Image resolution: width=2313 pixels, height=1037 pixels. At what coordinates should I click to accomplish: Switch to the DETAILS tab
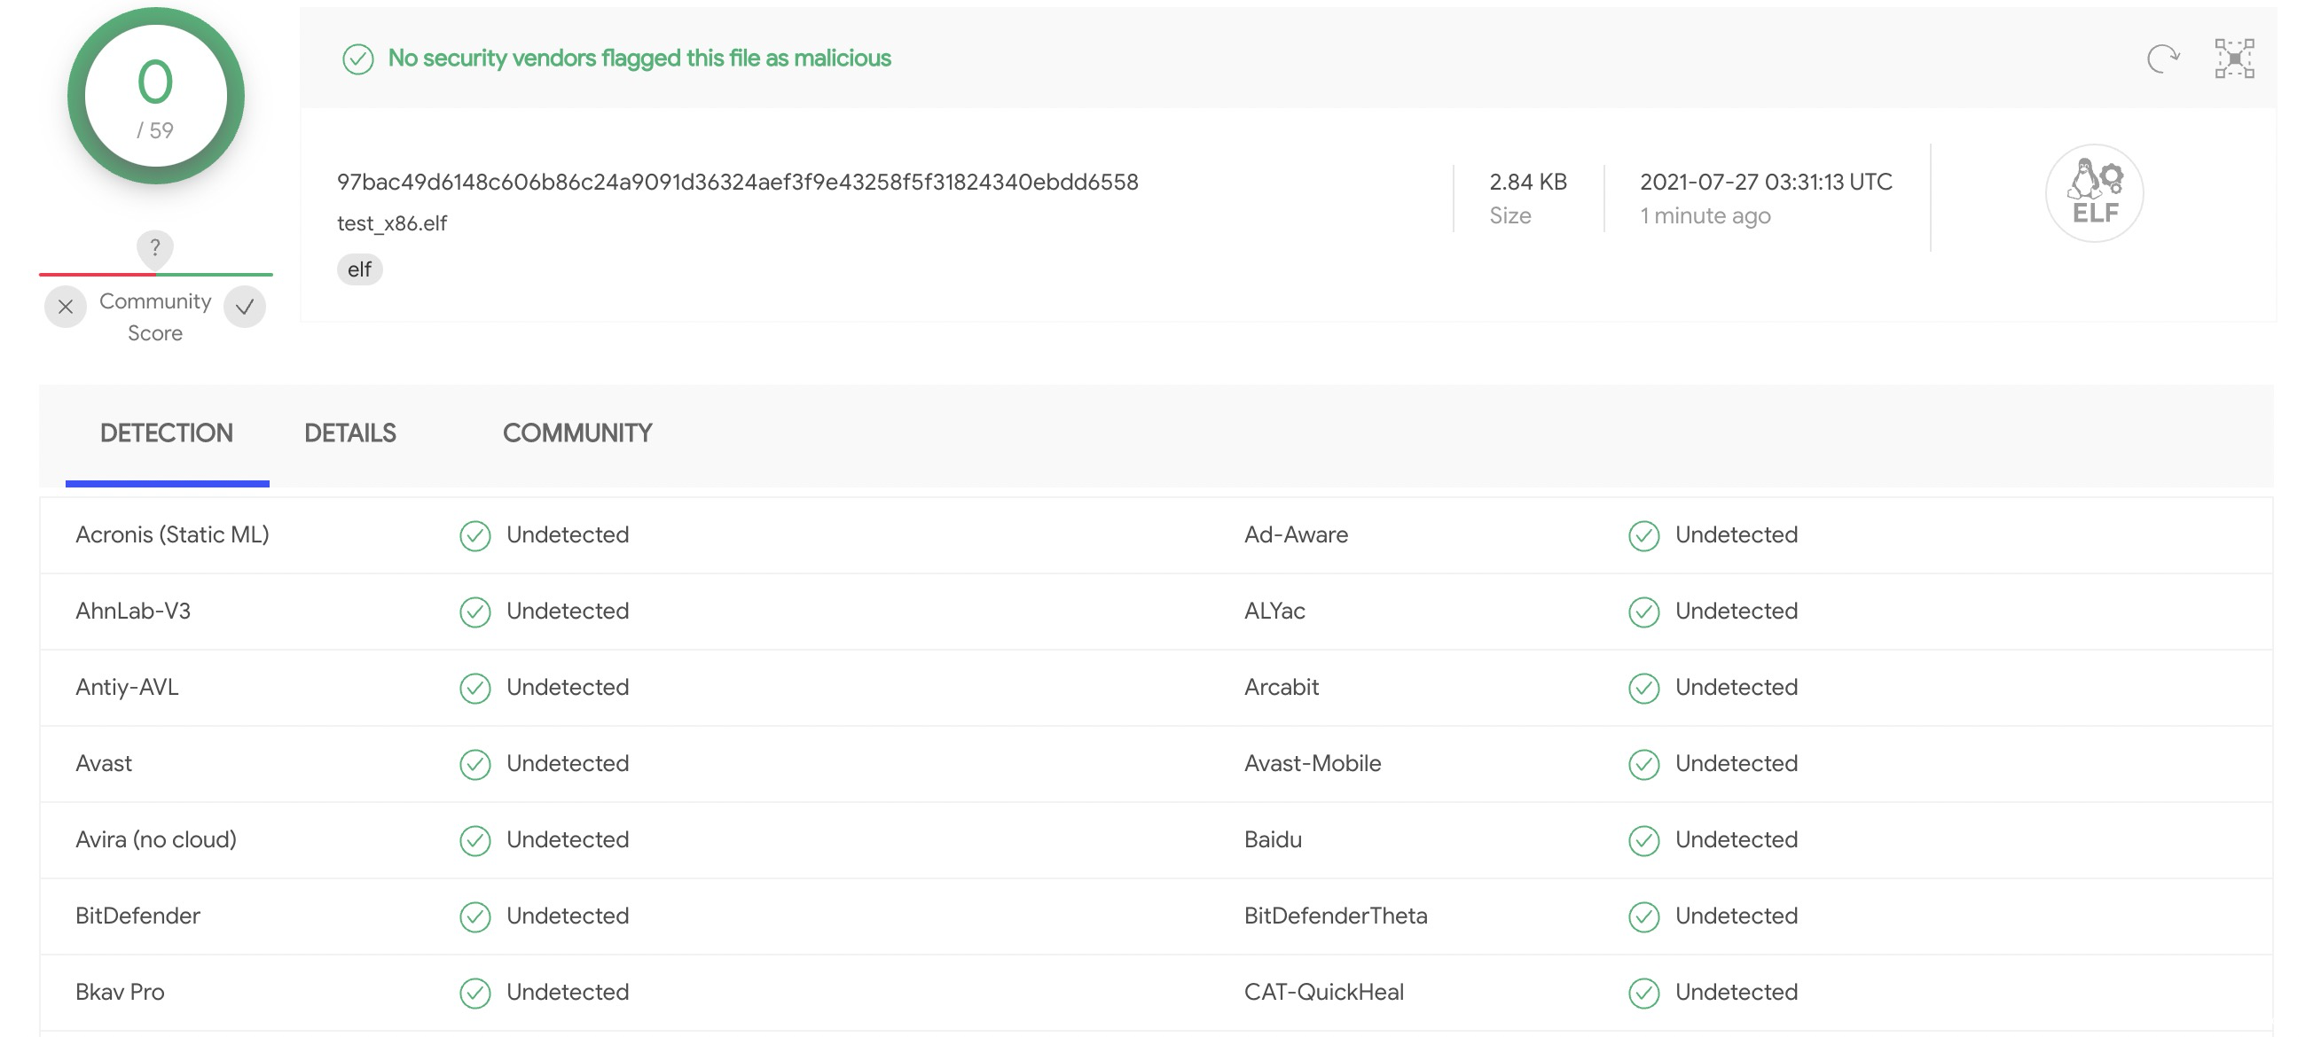coord(349,433)
